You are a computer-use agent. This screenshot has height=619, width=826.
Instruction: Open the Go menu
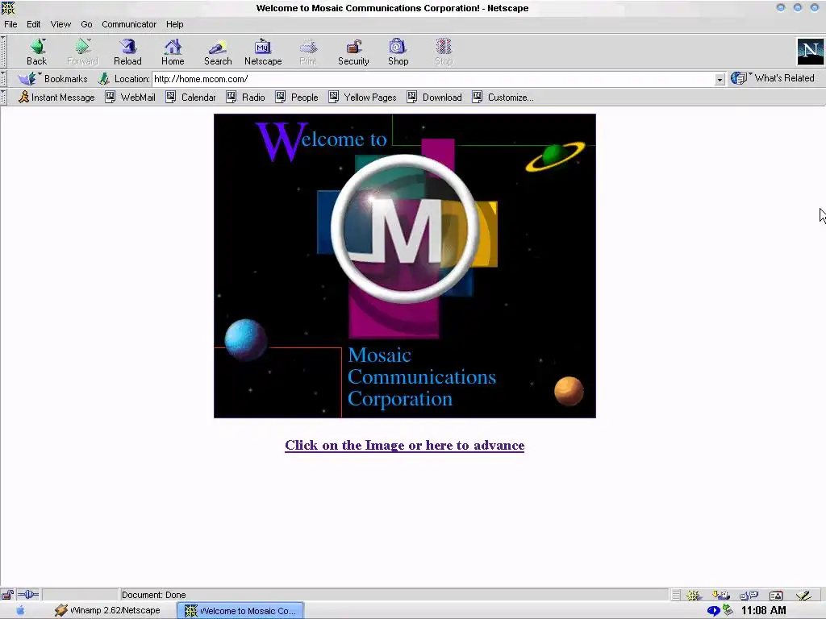(x=86, y=24)
